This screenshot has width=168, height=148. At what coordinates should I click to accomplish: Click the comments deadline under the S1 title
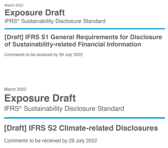(44, 55)
